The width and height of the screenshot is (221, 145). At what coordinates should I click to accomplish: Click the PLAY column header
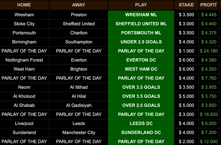[141, 5]
